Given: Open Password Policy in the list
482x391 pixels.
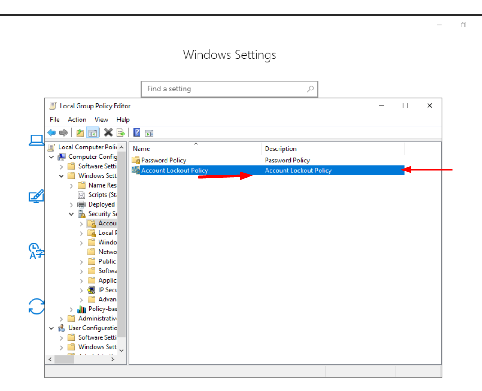Looking at the screenshot, I should tap(163, 161).
